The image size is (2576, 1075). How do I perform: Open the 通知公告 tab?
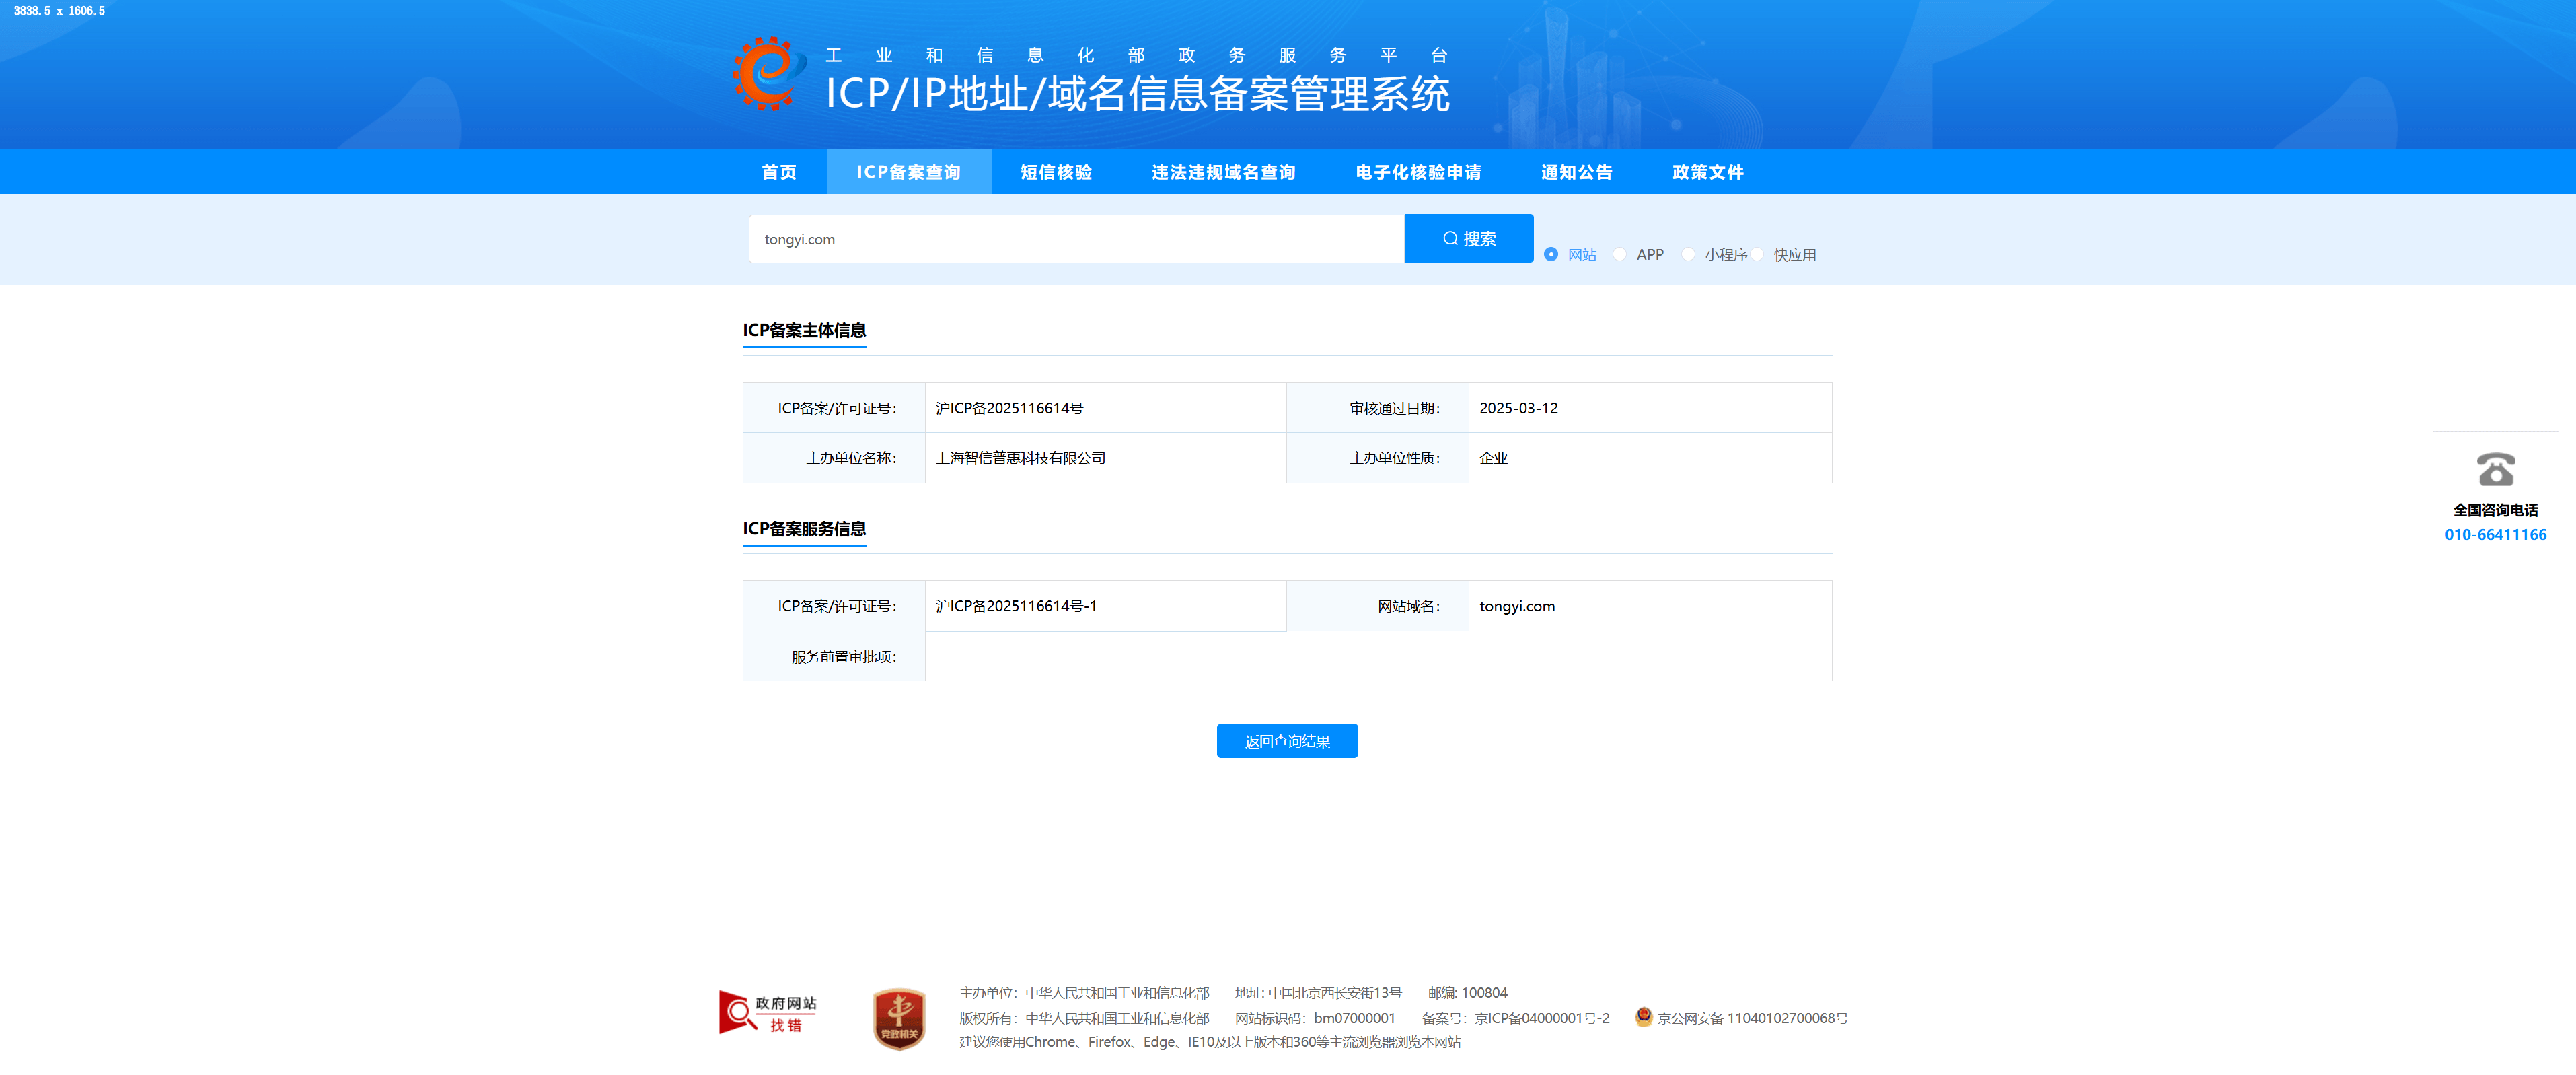[x=1576, y=172]
